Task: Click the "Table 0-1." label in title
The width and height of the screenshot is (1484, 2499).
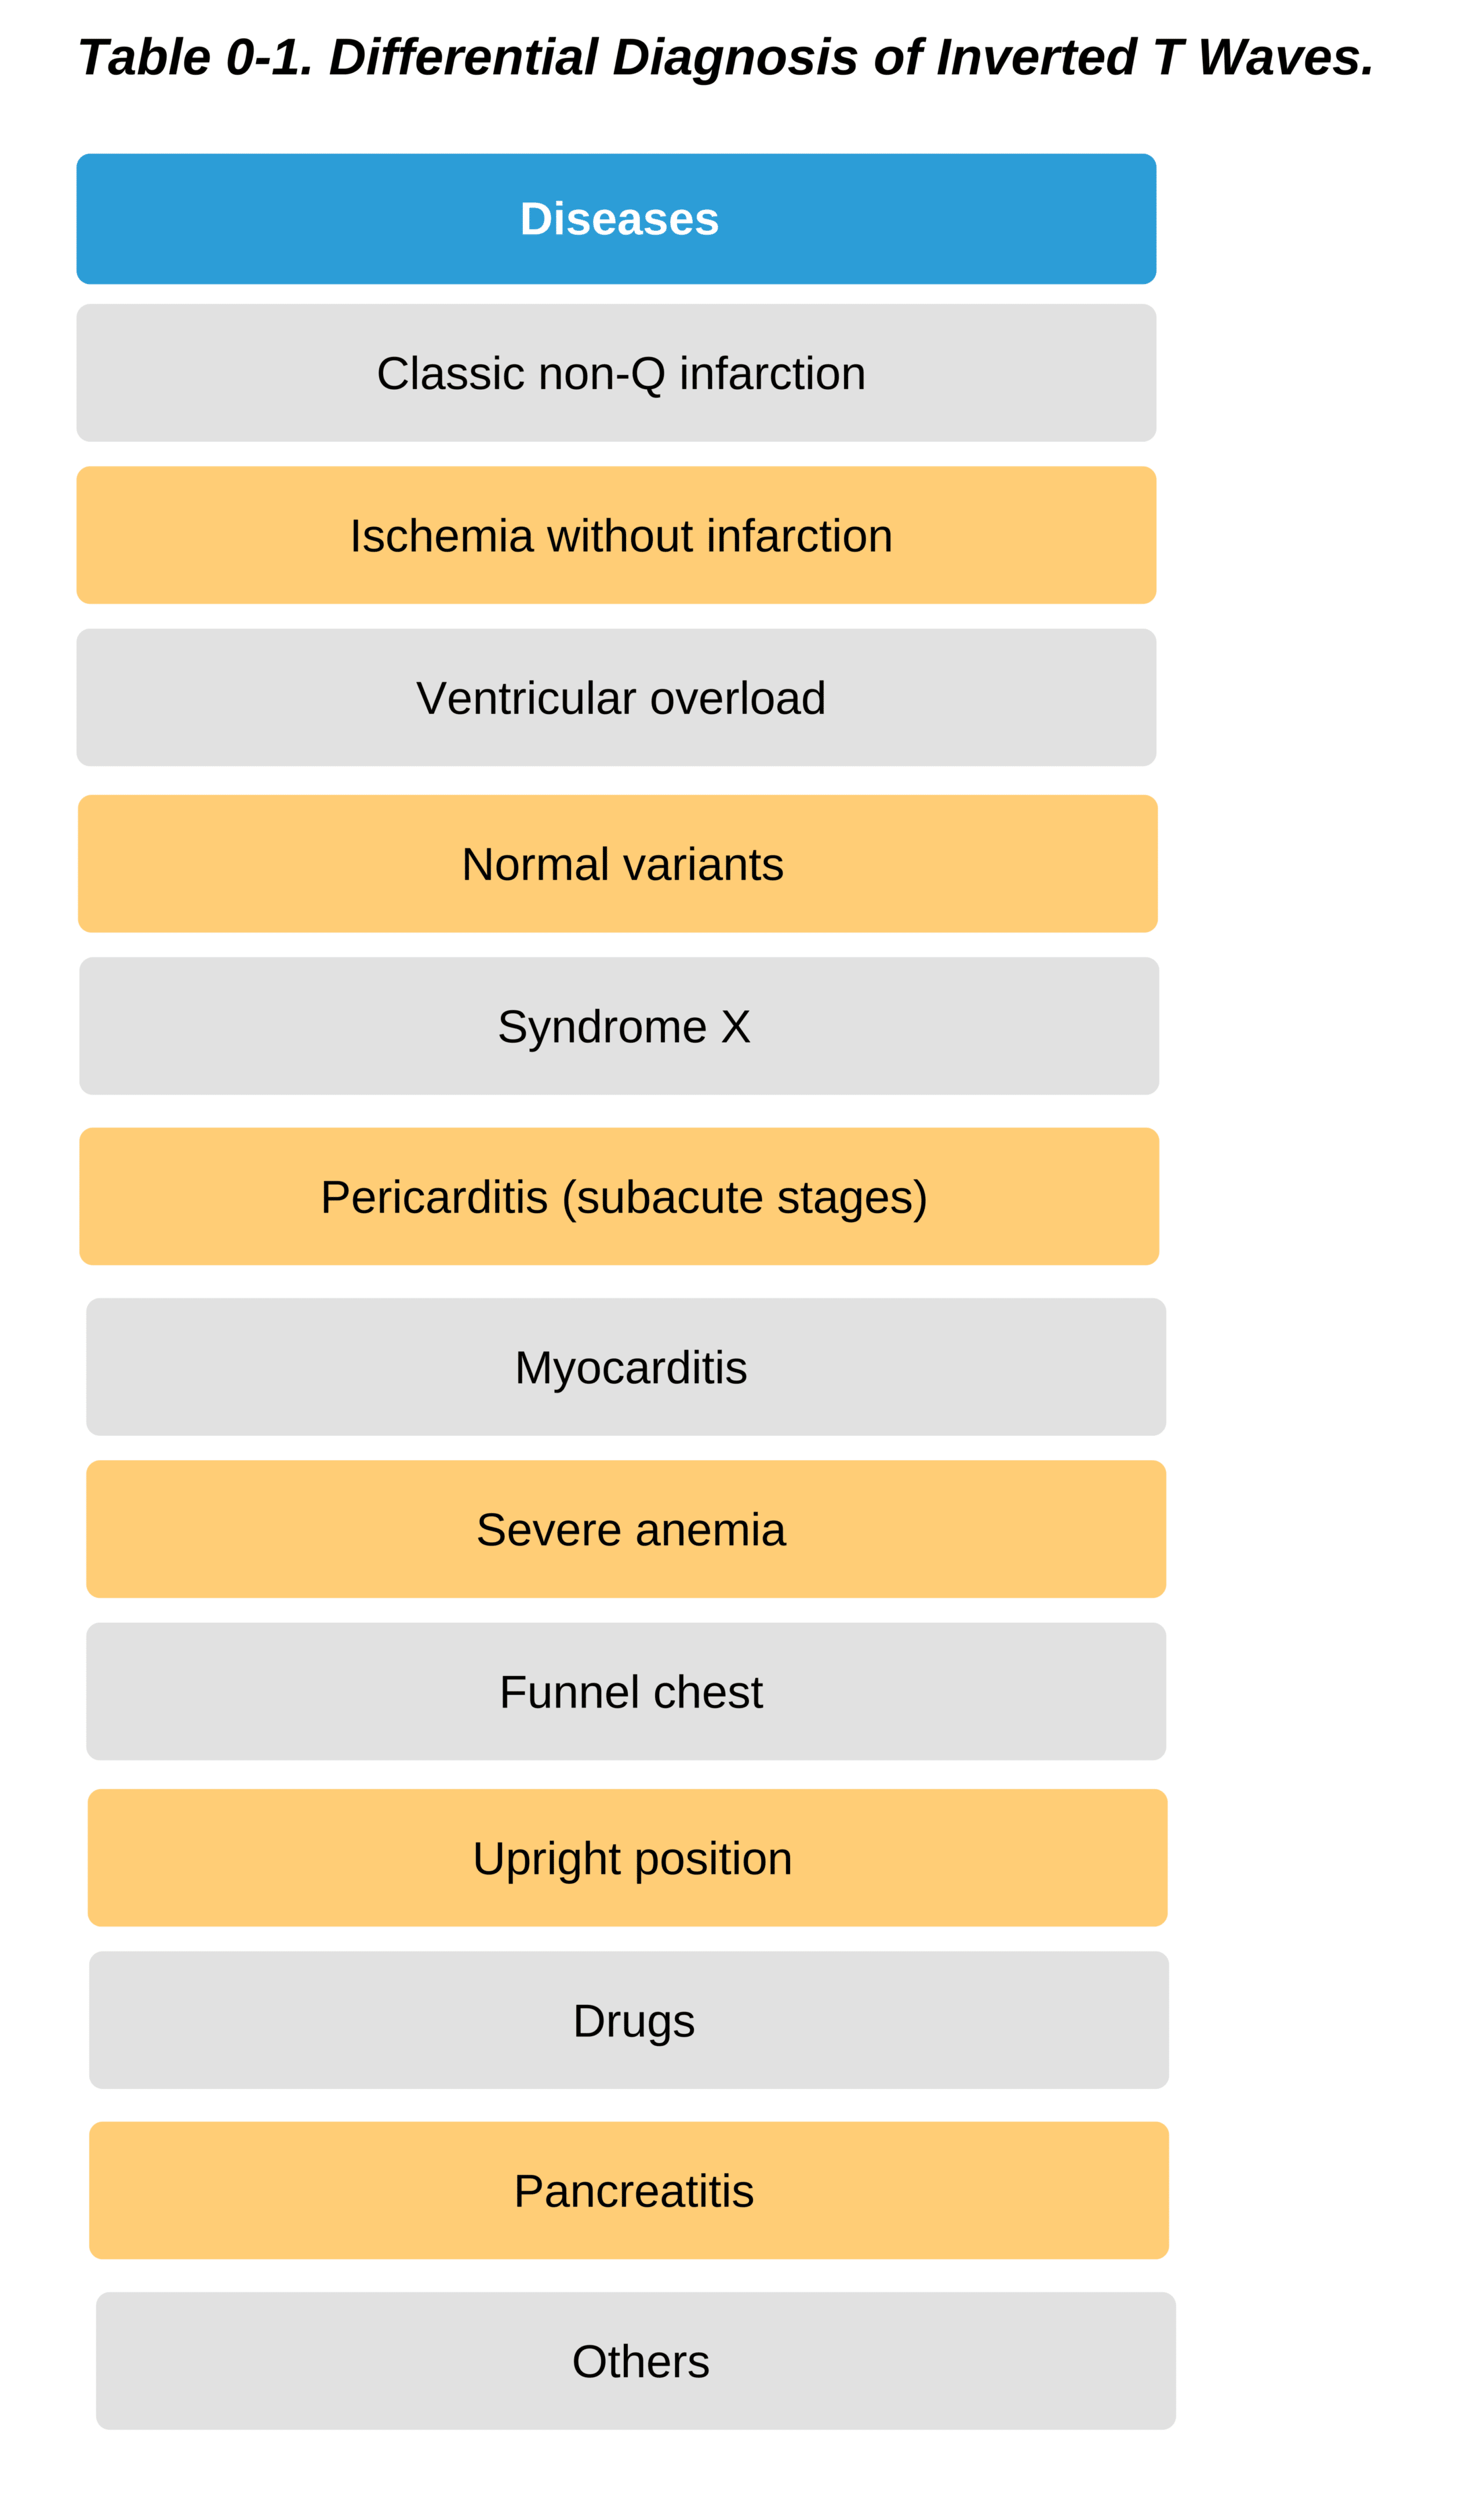Action: (x=195, y=57)
